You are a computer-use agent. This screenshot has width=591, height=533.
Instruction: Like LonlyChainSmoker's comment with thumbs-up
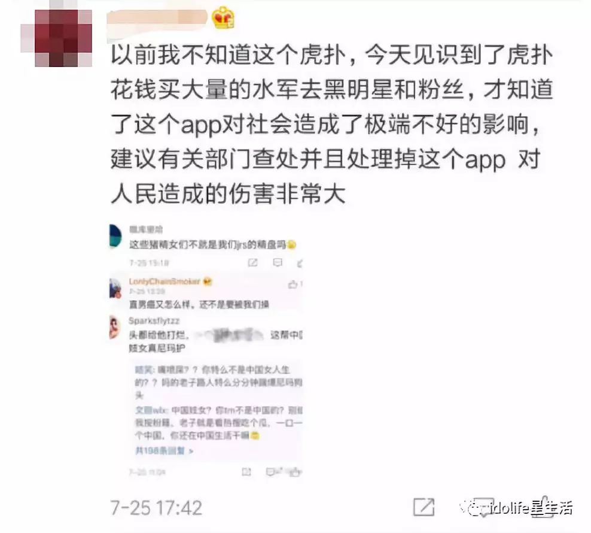click(293, 284)
